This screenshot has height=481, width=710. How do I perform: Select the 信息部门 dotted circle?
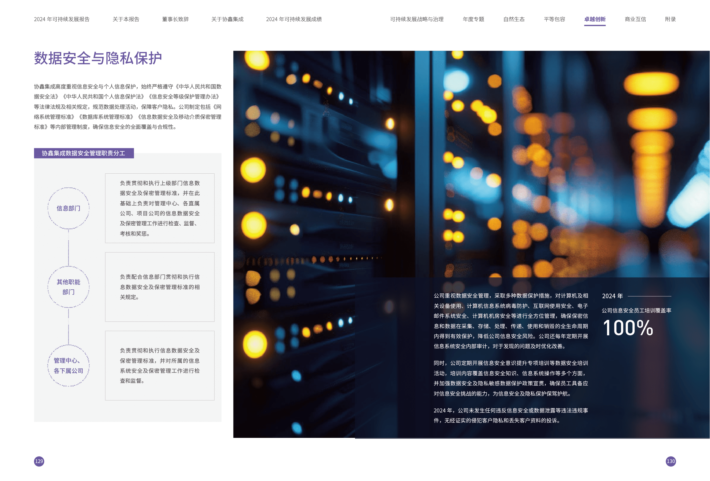(68, 208)
